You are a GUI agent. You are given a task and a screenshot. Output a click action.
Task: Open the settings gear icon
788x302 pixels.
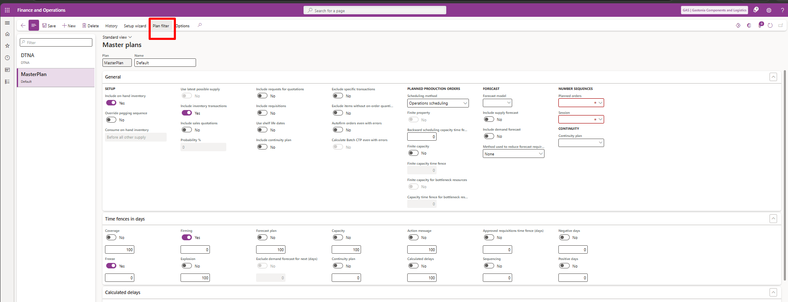(769, 10)
